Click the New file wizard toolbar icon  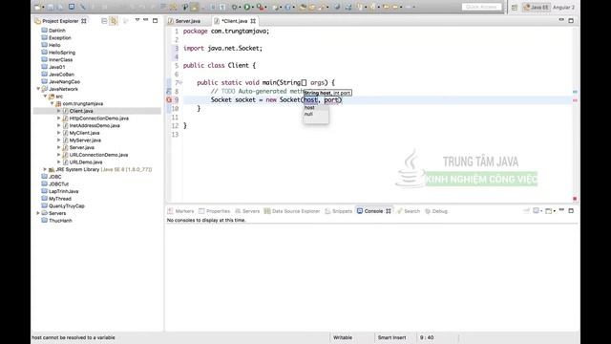(x=38, y=7)
